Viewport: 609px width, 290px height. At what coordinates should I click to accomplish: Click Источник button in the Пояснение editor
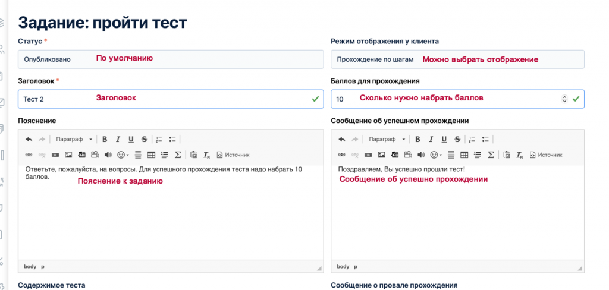pyautogui.click(x=233, y=155)
